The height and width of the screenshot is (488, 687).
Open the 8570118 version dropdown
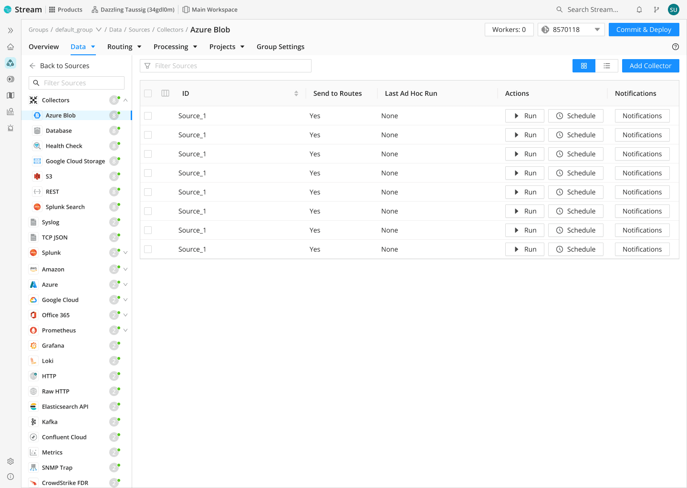pyautogui.click(x=571, y=30)
